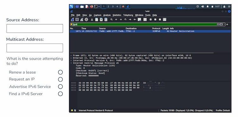Apply the display filter arrow button
Viewport: 238px width, 117px height.
click(x=221, y=24)
